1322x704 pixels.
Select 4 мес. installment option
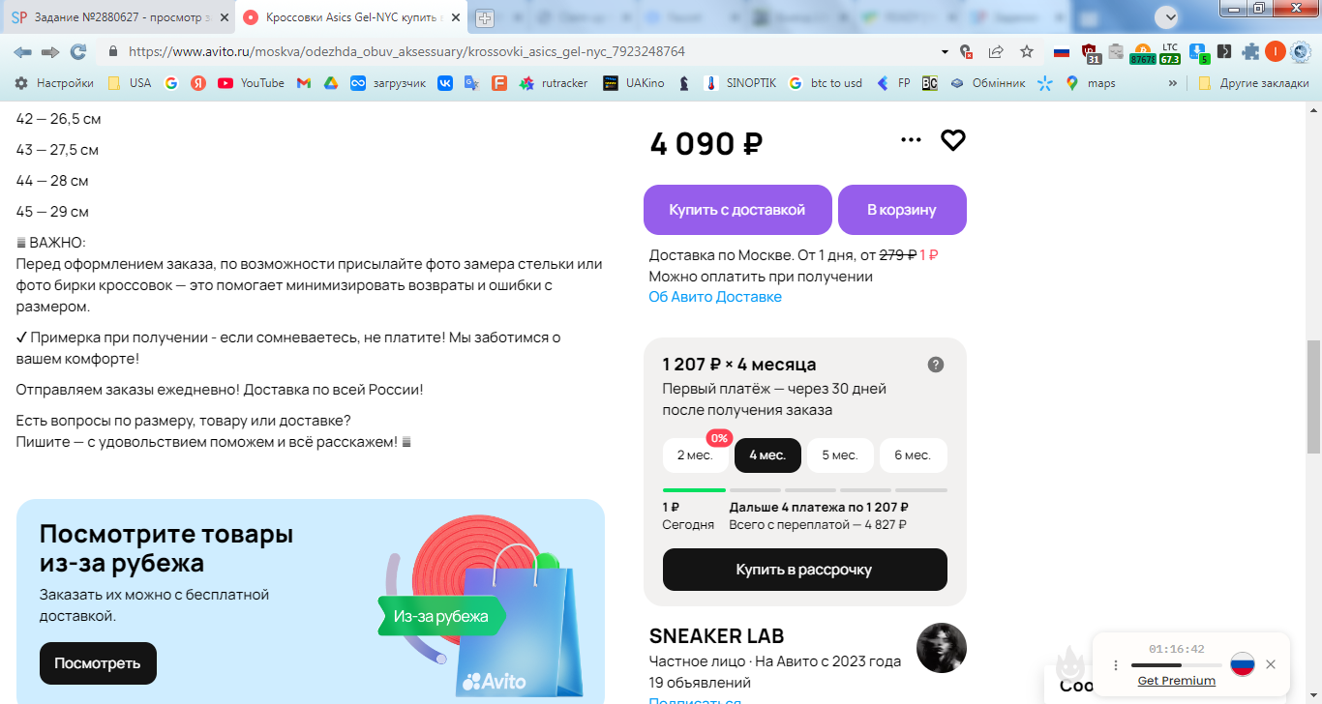coord(767,455)
